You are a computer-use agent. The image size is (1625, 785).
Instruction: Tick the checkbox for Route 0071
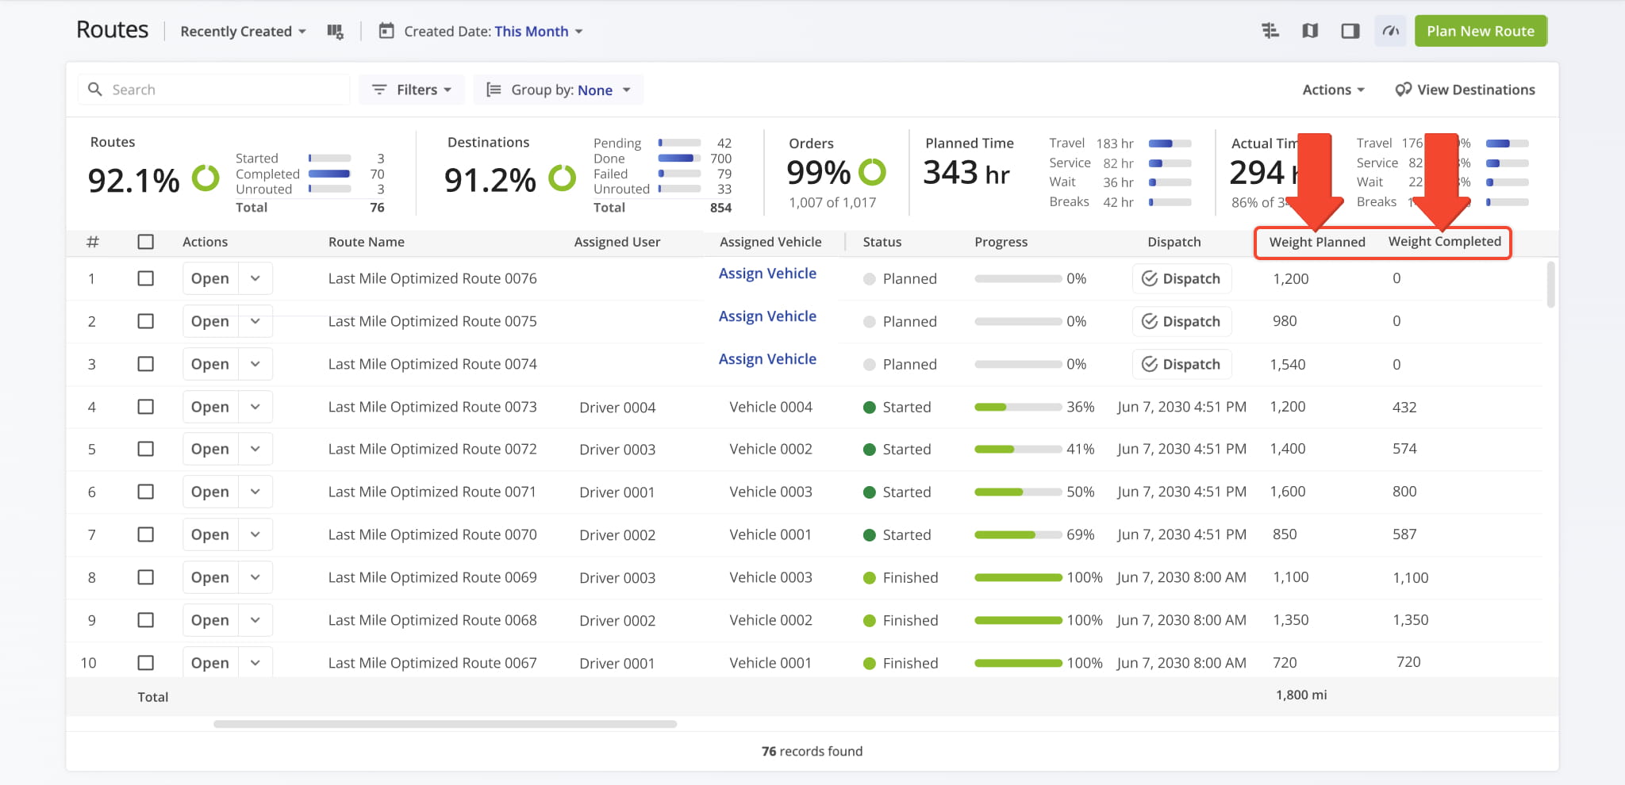tap(146, 492)
